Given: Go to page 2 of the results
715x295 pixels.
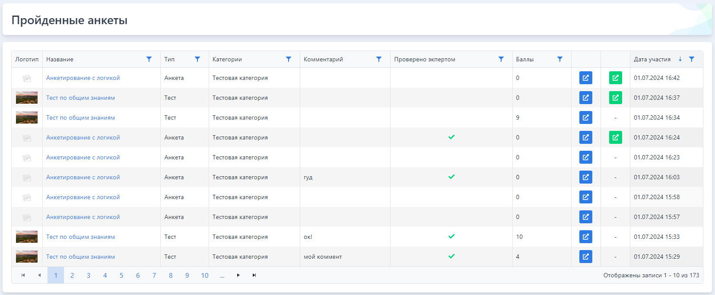Looking at the screenshot, I should click(72, 275).
